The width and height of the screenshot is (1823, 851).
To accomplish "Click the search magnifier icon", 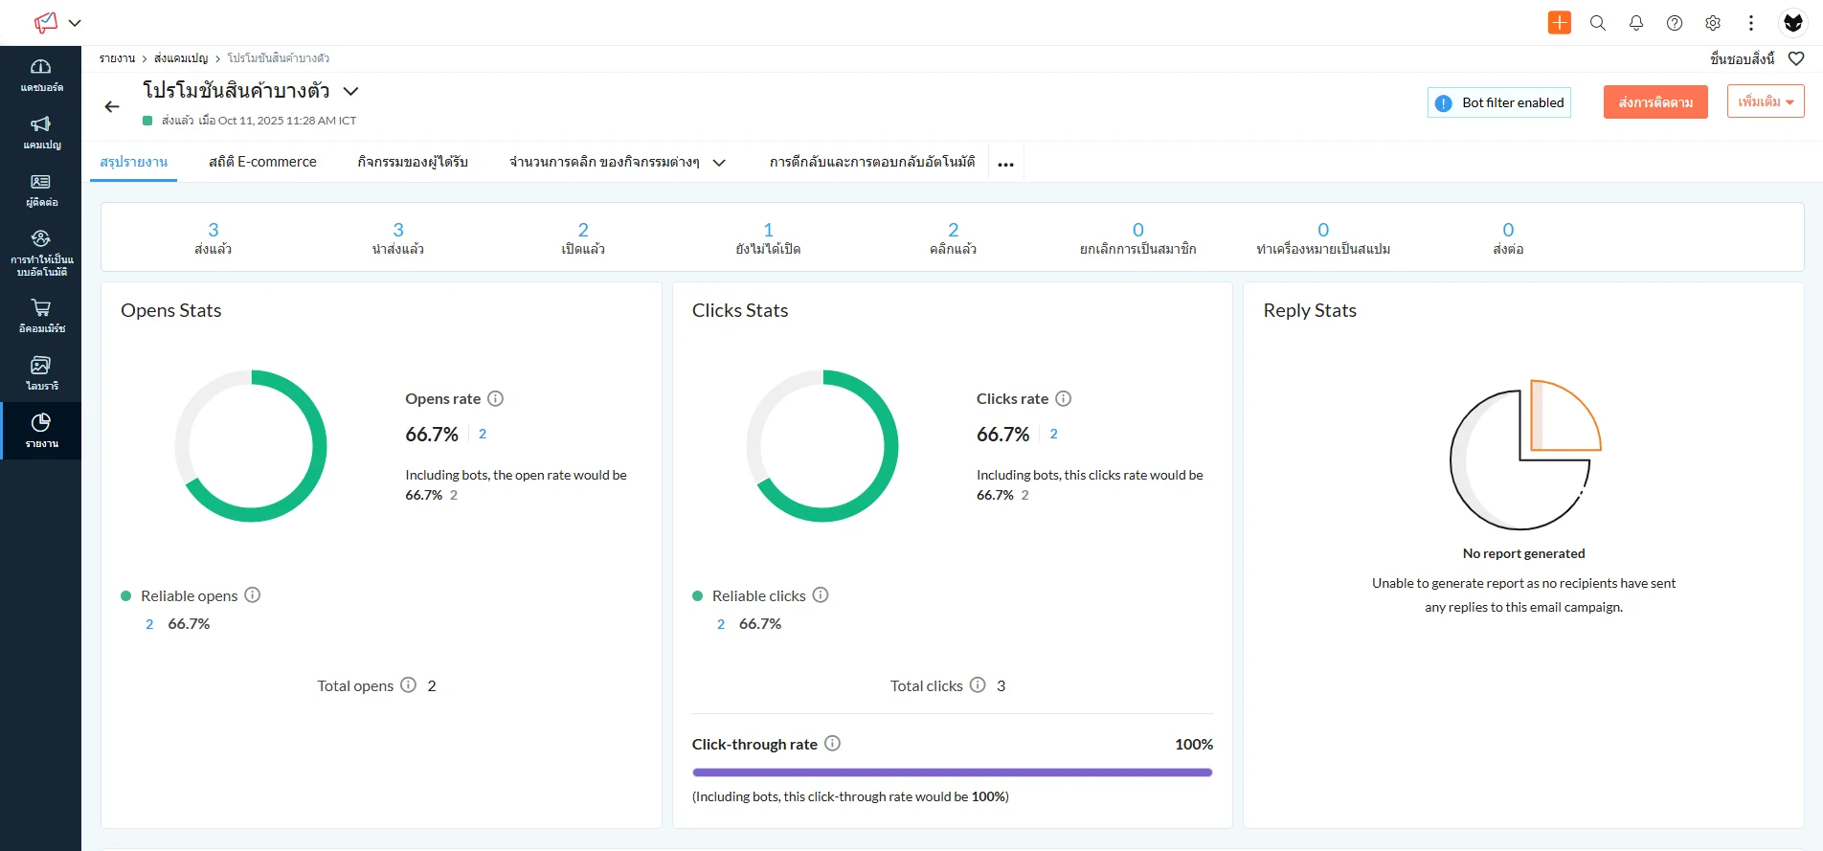I will pyautogui.click(x=1597, y=23).
